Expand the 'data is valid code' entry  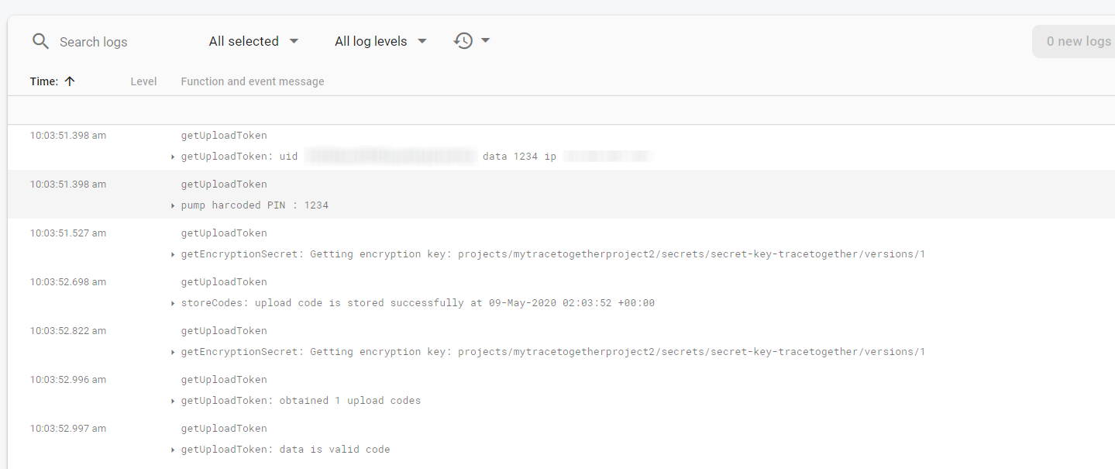(172, 449)
